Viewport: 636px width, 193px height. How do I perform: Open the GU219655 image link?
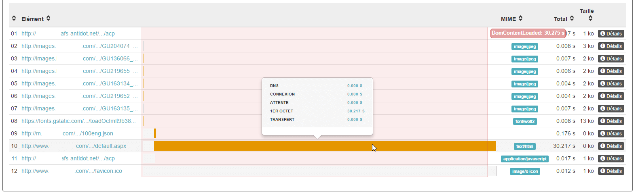click(80, 71)
